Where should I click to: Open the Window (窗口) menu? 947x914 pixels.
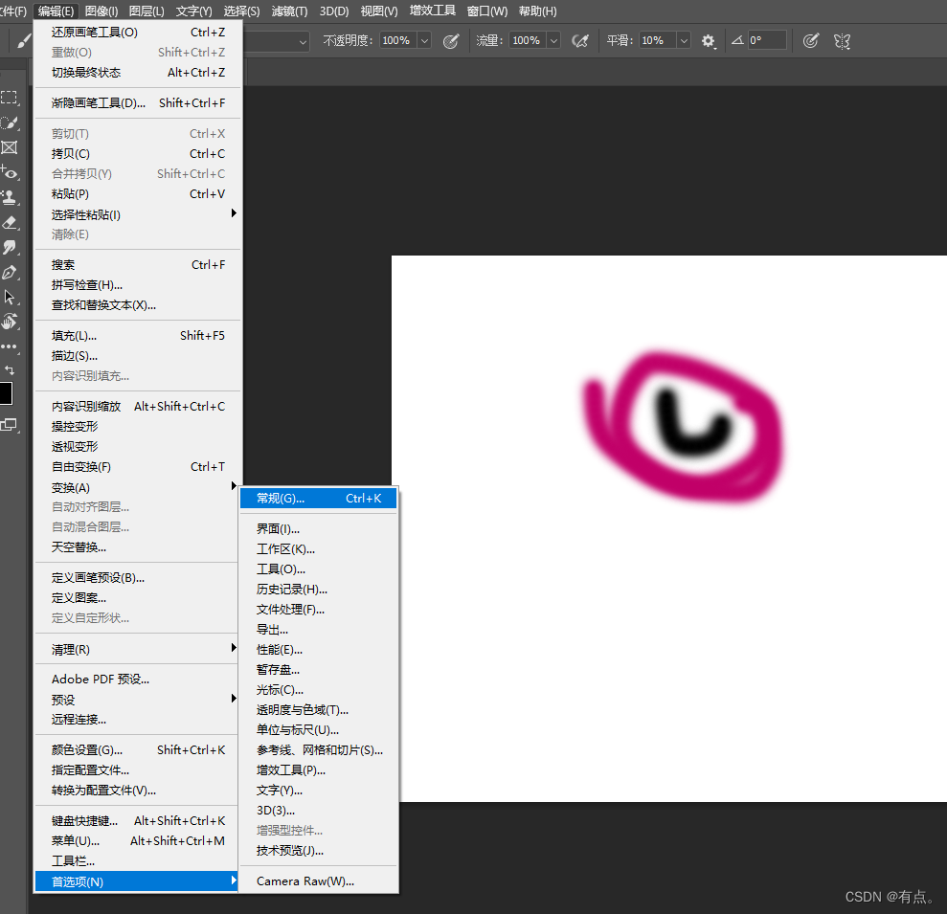coord(487,11)
